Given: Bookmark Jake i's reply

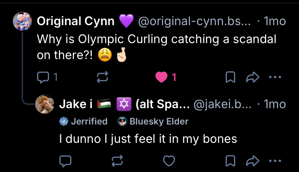Looking at the screenshot, I should point(230,161).
